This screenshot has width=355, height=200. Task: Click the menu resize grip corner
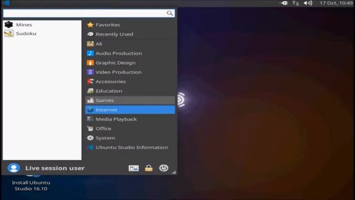point(174,172)
